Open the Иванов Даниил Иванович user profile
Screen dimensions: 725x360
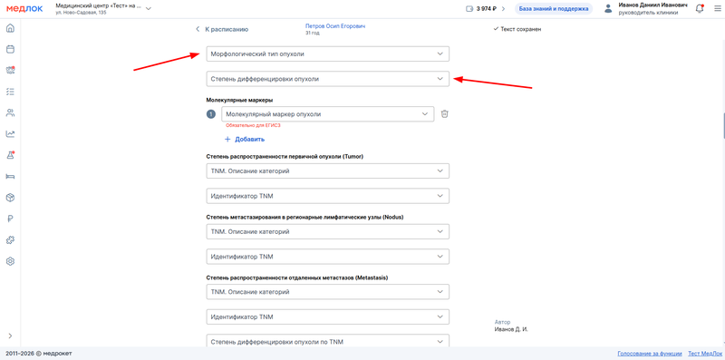point(652,9)
